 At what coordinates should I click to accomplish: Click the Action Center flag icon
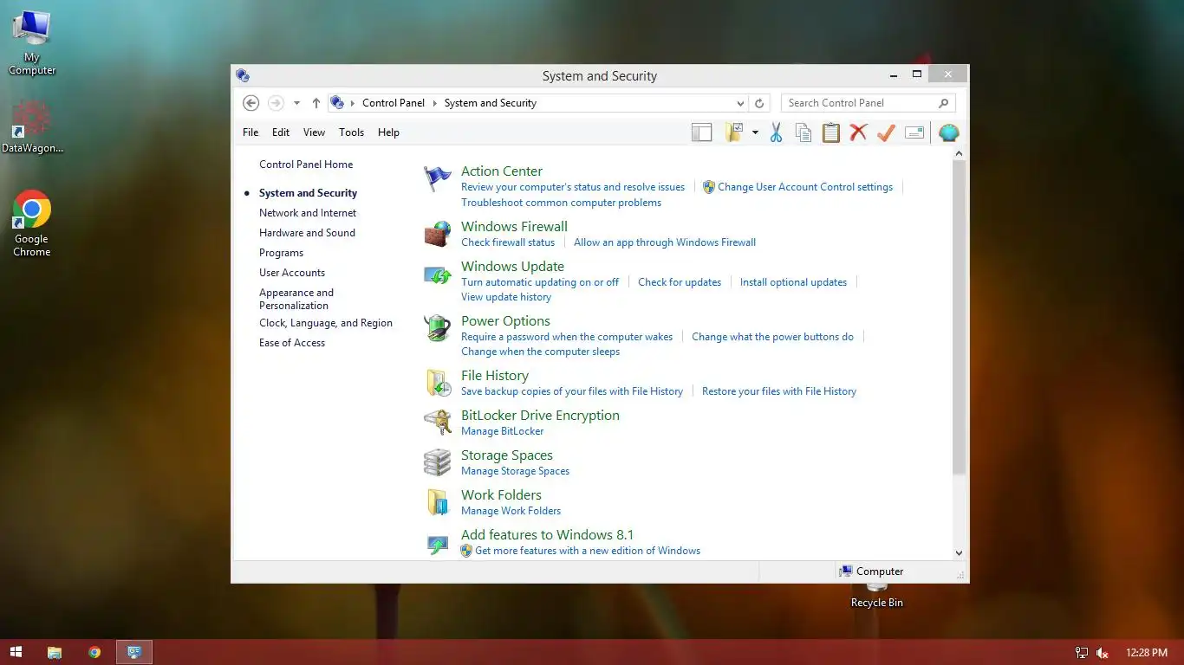438,179
